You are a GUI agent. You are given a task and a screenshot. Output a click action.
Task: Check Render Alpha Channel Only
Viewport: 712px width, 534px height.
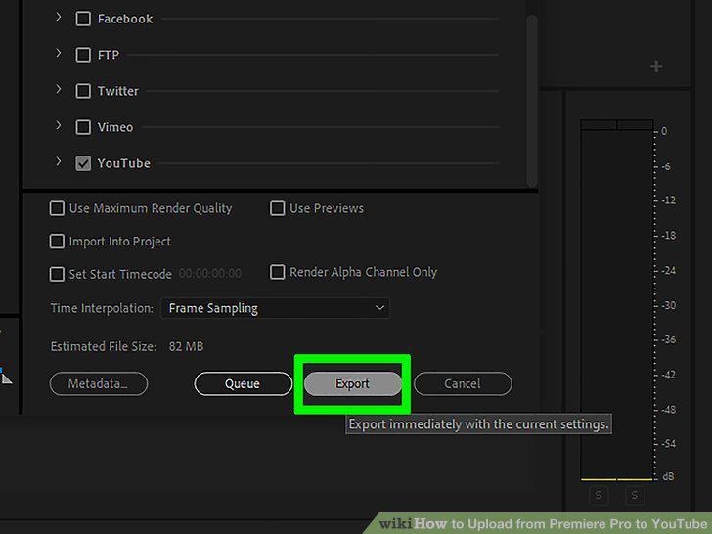click(x=278, y=272)
